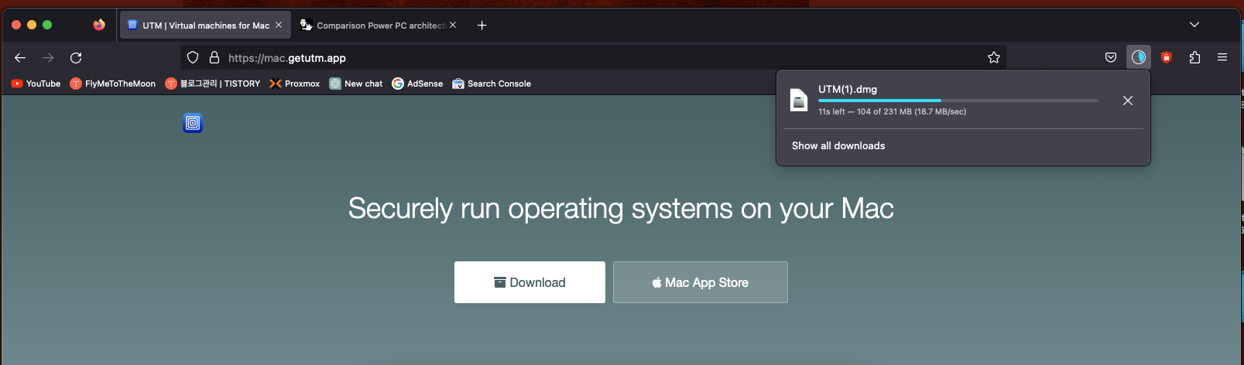Image resolution: width=1244 pixels, height=365 pixels.
Task: Click the white Download button
Action: click(529, 282)
